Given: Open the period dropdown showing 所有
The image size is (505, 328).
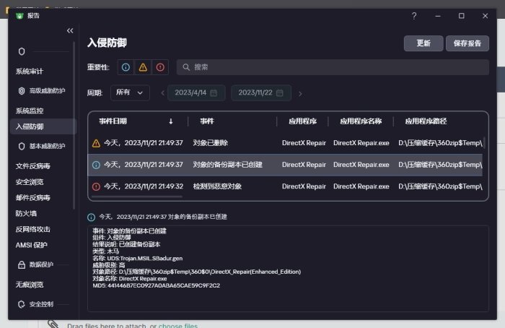Looking at the screenshot, I should [x=130, y=93].
